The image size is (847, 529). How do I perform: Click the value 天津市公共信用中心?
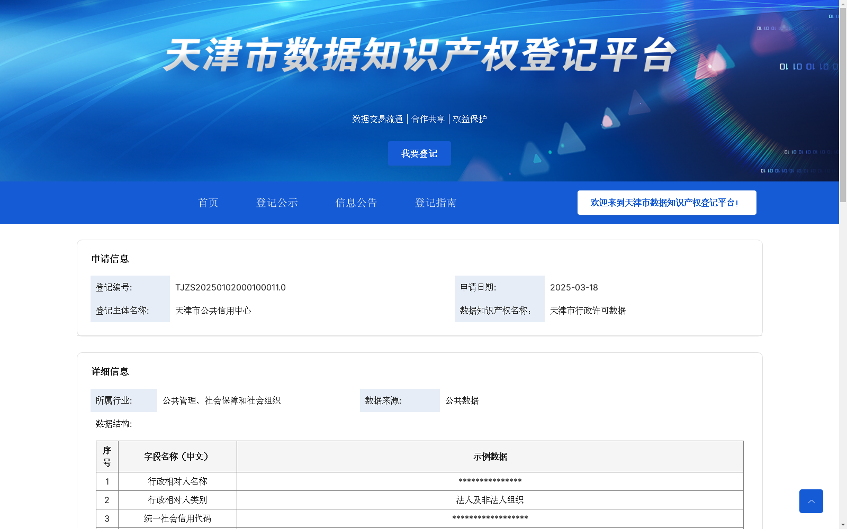click(213, 311)
